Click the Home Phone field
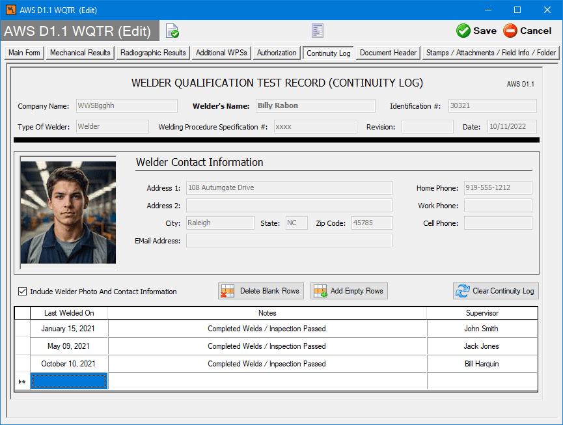Screen dimensions: 563x425 point(498,187)
